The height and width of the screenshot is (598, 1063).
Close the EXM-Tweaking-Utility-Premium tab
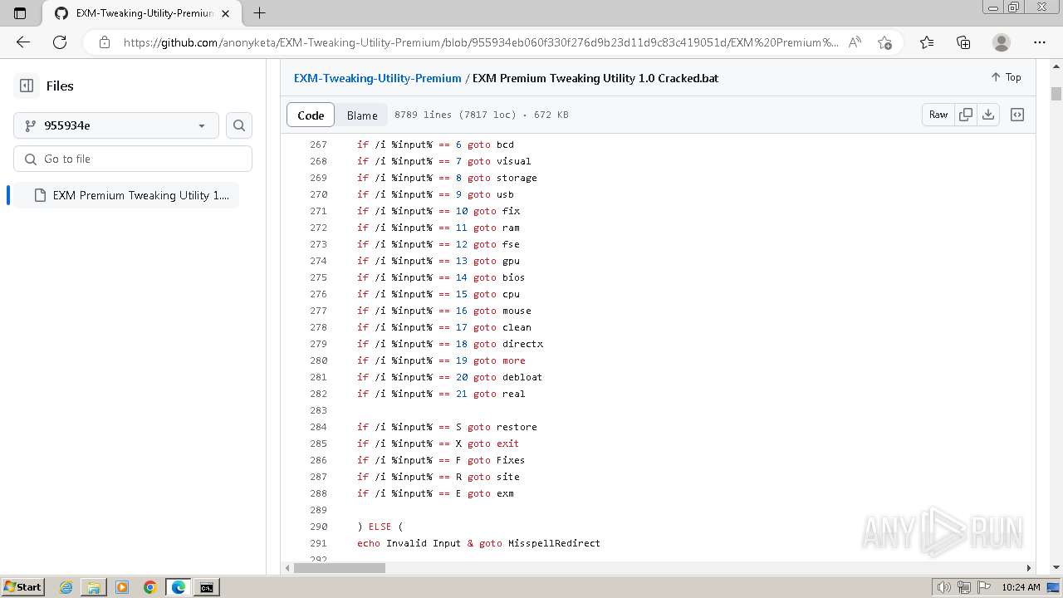click(x=225, y=13)
